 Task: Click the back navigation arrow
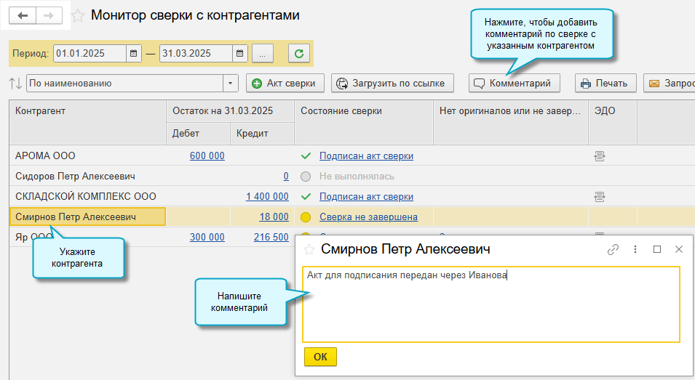[22, 15]
